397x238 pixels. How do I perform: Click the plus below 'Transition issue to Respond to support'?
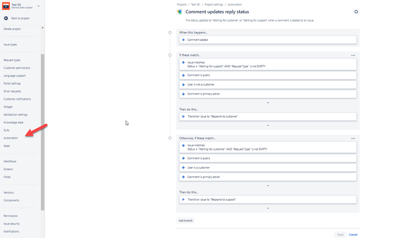coord(268,208)
